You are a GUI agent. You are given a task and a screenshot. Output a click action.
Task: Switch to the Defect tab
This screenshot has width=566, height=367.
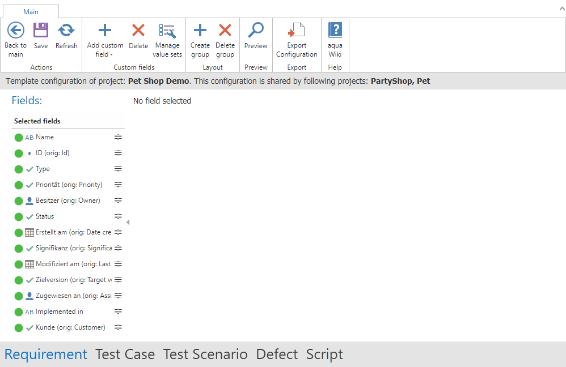277,355
